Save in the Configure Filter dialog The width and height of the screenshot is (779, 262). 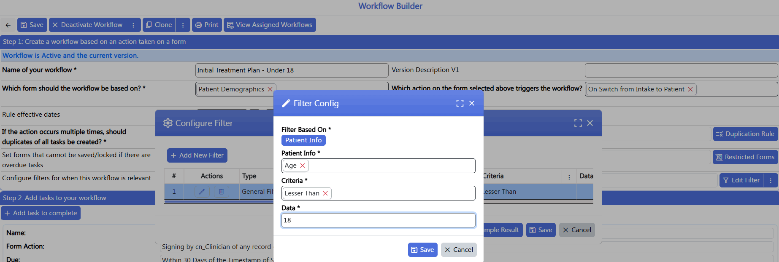pyautogui.click(x=541, y=230)
